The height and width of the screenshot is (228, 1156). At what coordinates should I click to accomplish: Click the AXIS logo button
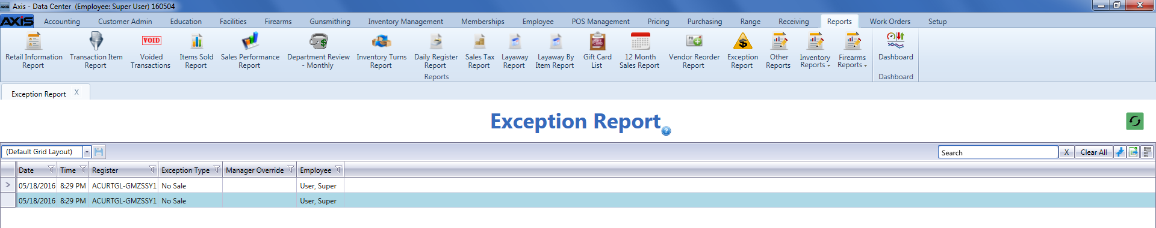pos(17,21)
